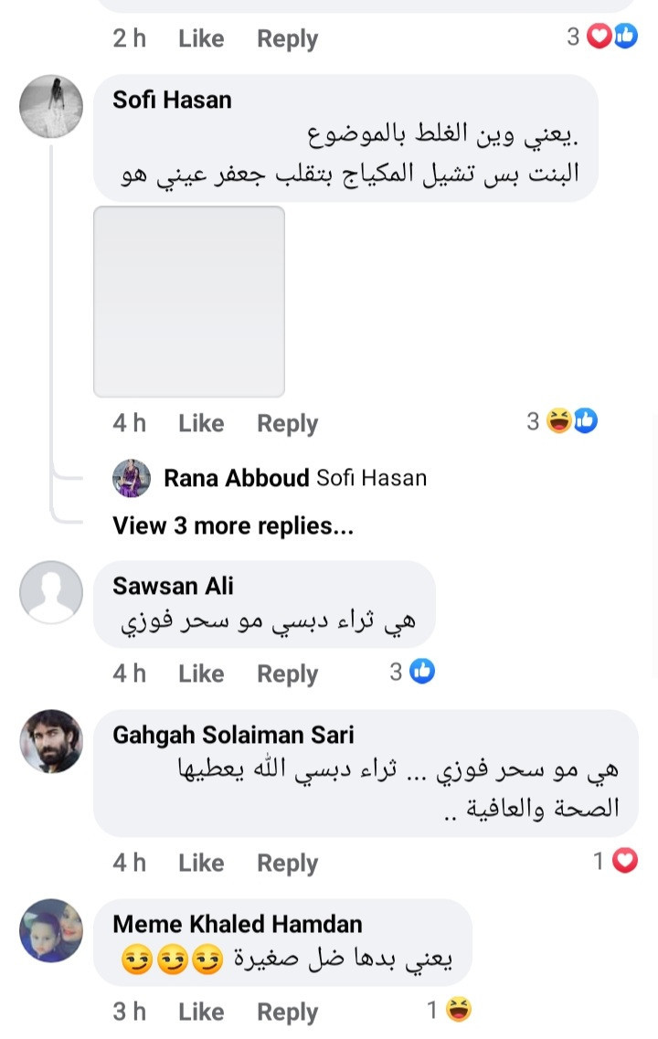The height and width of the screenshot is (1039, 658).
Task: View reactions on Sofi Hasan's comment
Action: click(572, 421)
